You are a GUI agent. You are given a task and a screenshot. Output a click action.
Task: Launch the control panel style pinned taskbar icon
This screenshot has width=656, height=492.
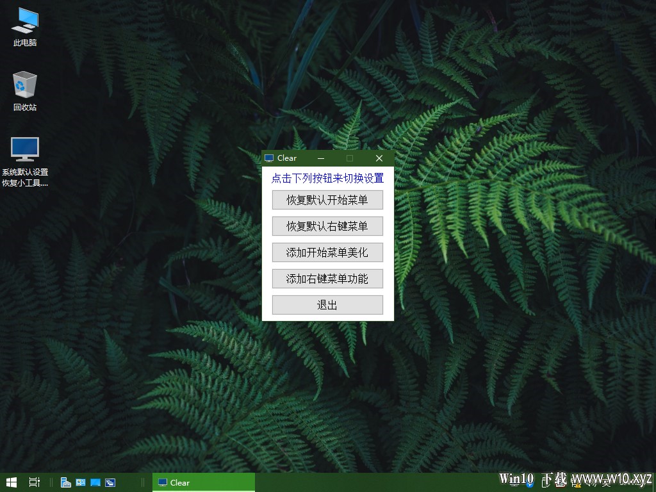[81, 482]
